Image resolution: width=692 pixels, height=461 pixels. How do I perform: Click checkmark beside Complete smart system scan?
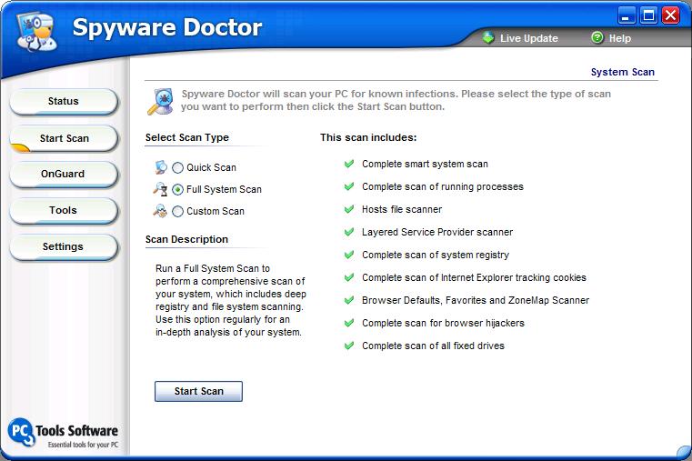click(349, 164)
